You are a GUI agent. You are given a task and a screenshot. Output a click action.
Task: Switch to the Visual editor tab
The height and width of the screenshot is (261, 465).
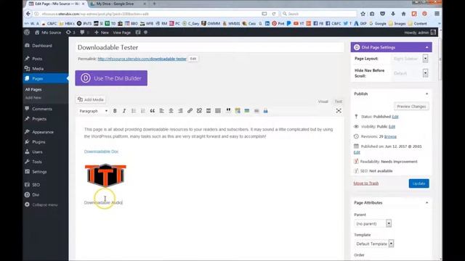[323, 101]
